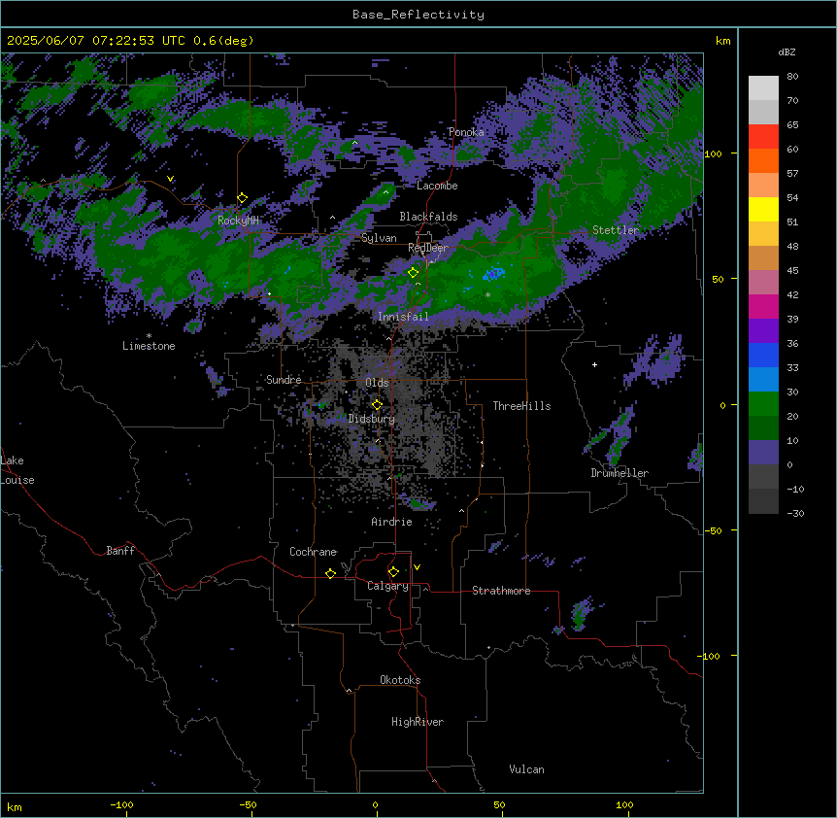Click the 100 tick on the right axis
Viewport: 837px width, 818px height.
click(713, 153)
